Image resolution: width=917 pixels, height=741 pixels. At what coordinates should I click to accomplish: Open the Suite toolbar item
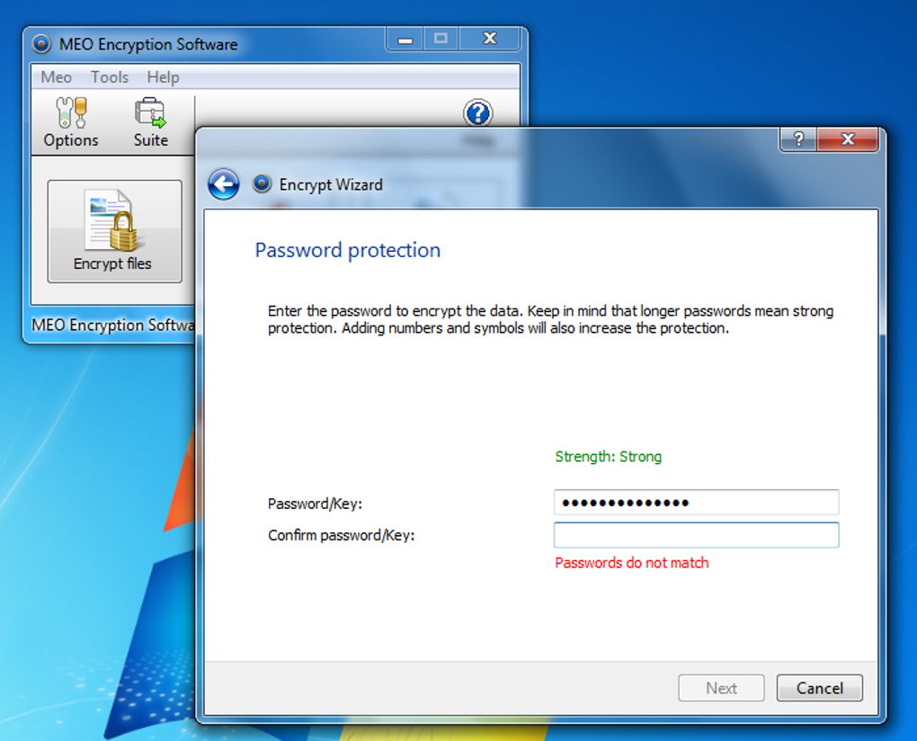click(x=151, y=122)
